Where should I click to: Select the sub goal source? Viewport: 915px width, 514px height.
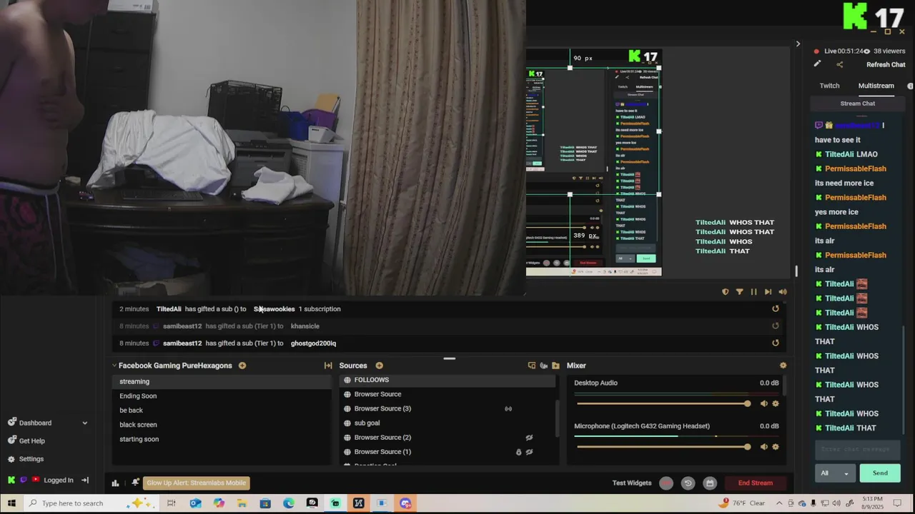click(447, 423)
